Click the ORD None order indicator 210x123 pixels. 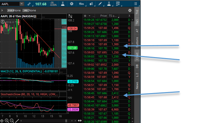coord(29,11)
